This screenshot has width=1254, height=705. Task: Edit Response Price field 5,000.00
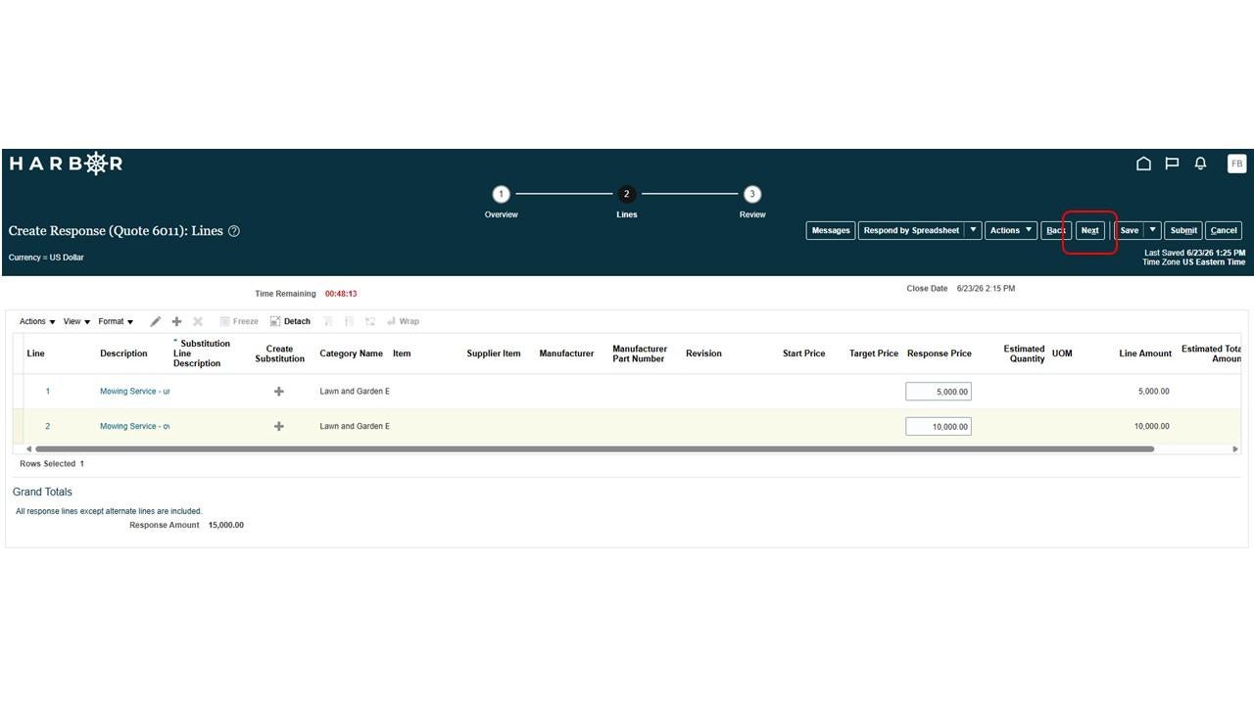point(939,392)
